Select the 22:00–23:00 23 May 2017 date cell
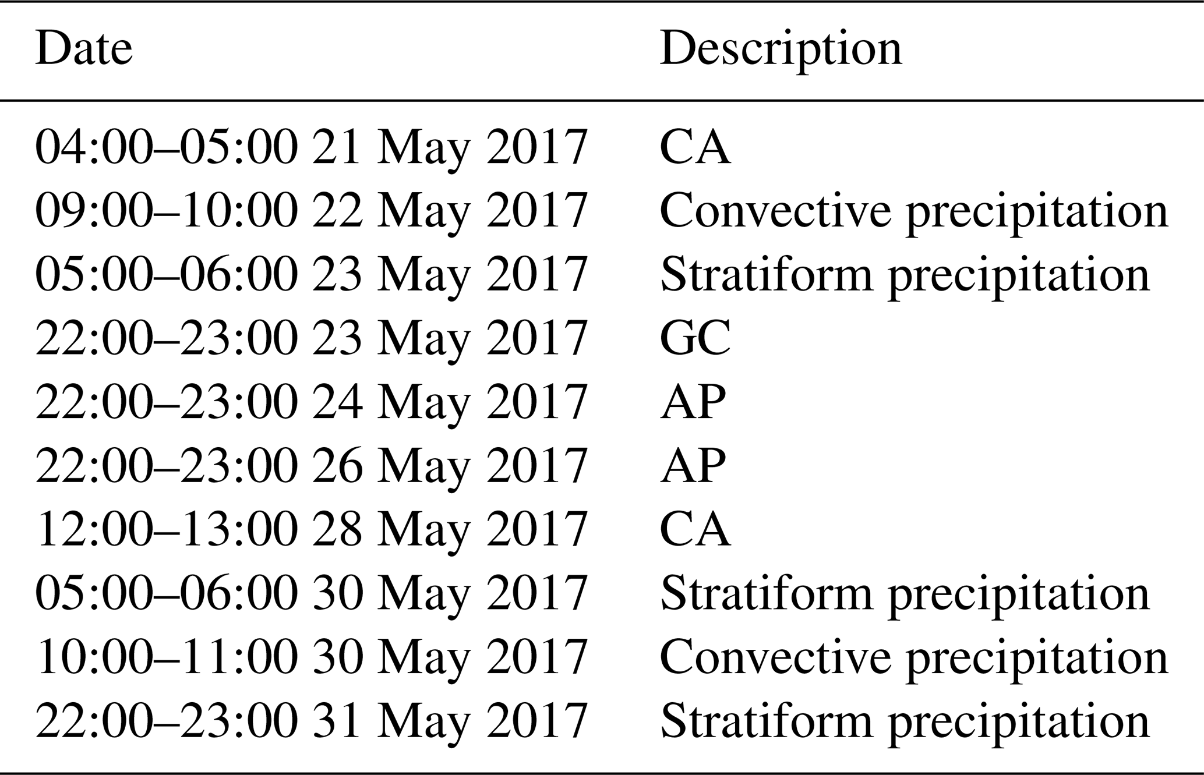This screenshot has width=1204, height=775. (311, 338)
